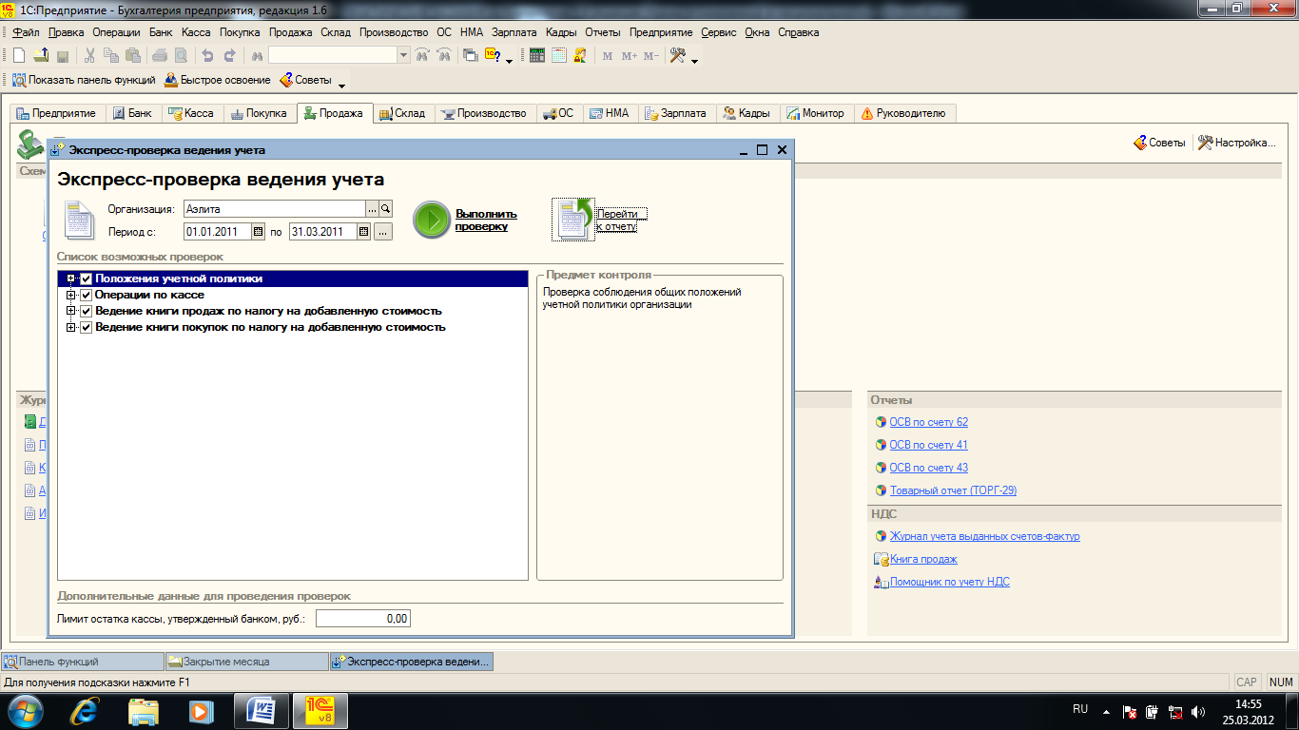Open dropdown arrow next to the help icon
The image size is (1299, 730).
[x=509, y=61]
